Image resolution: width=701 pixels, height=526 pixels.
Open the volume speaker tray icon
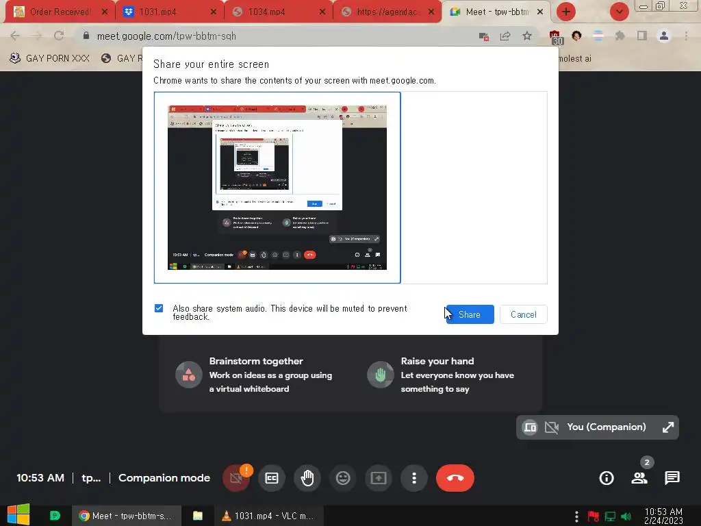[626, 516]
